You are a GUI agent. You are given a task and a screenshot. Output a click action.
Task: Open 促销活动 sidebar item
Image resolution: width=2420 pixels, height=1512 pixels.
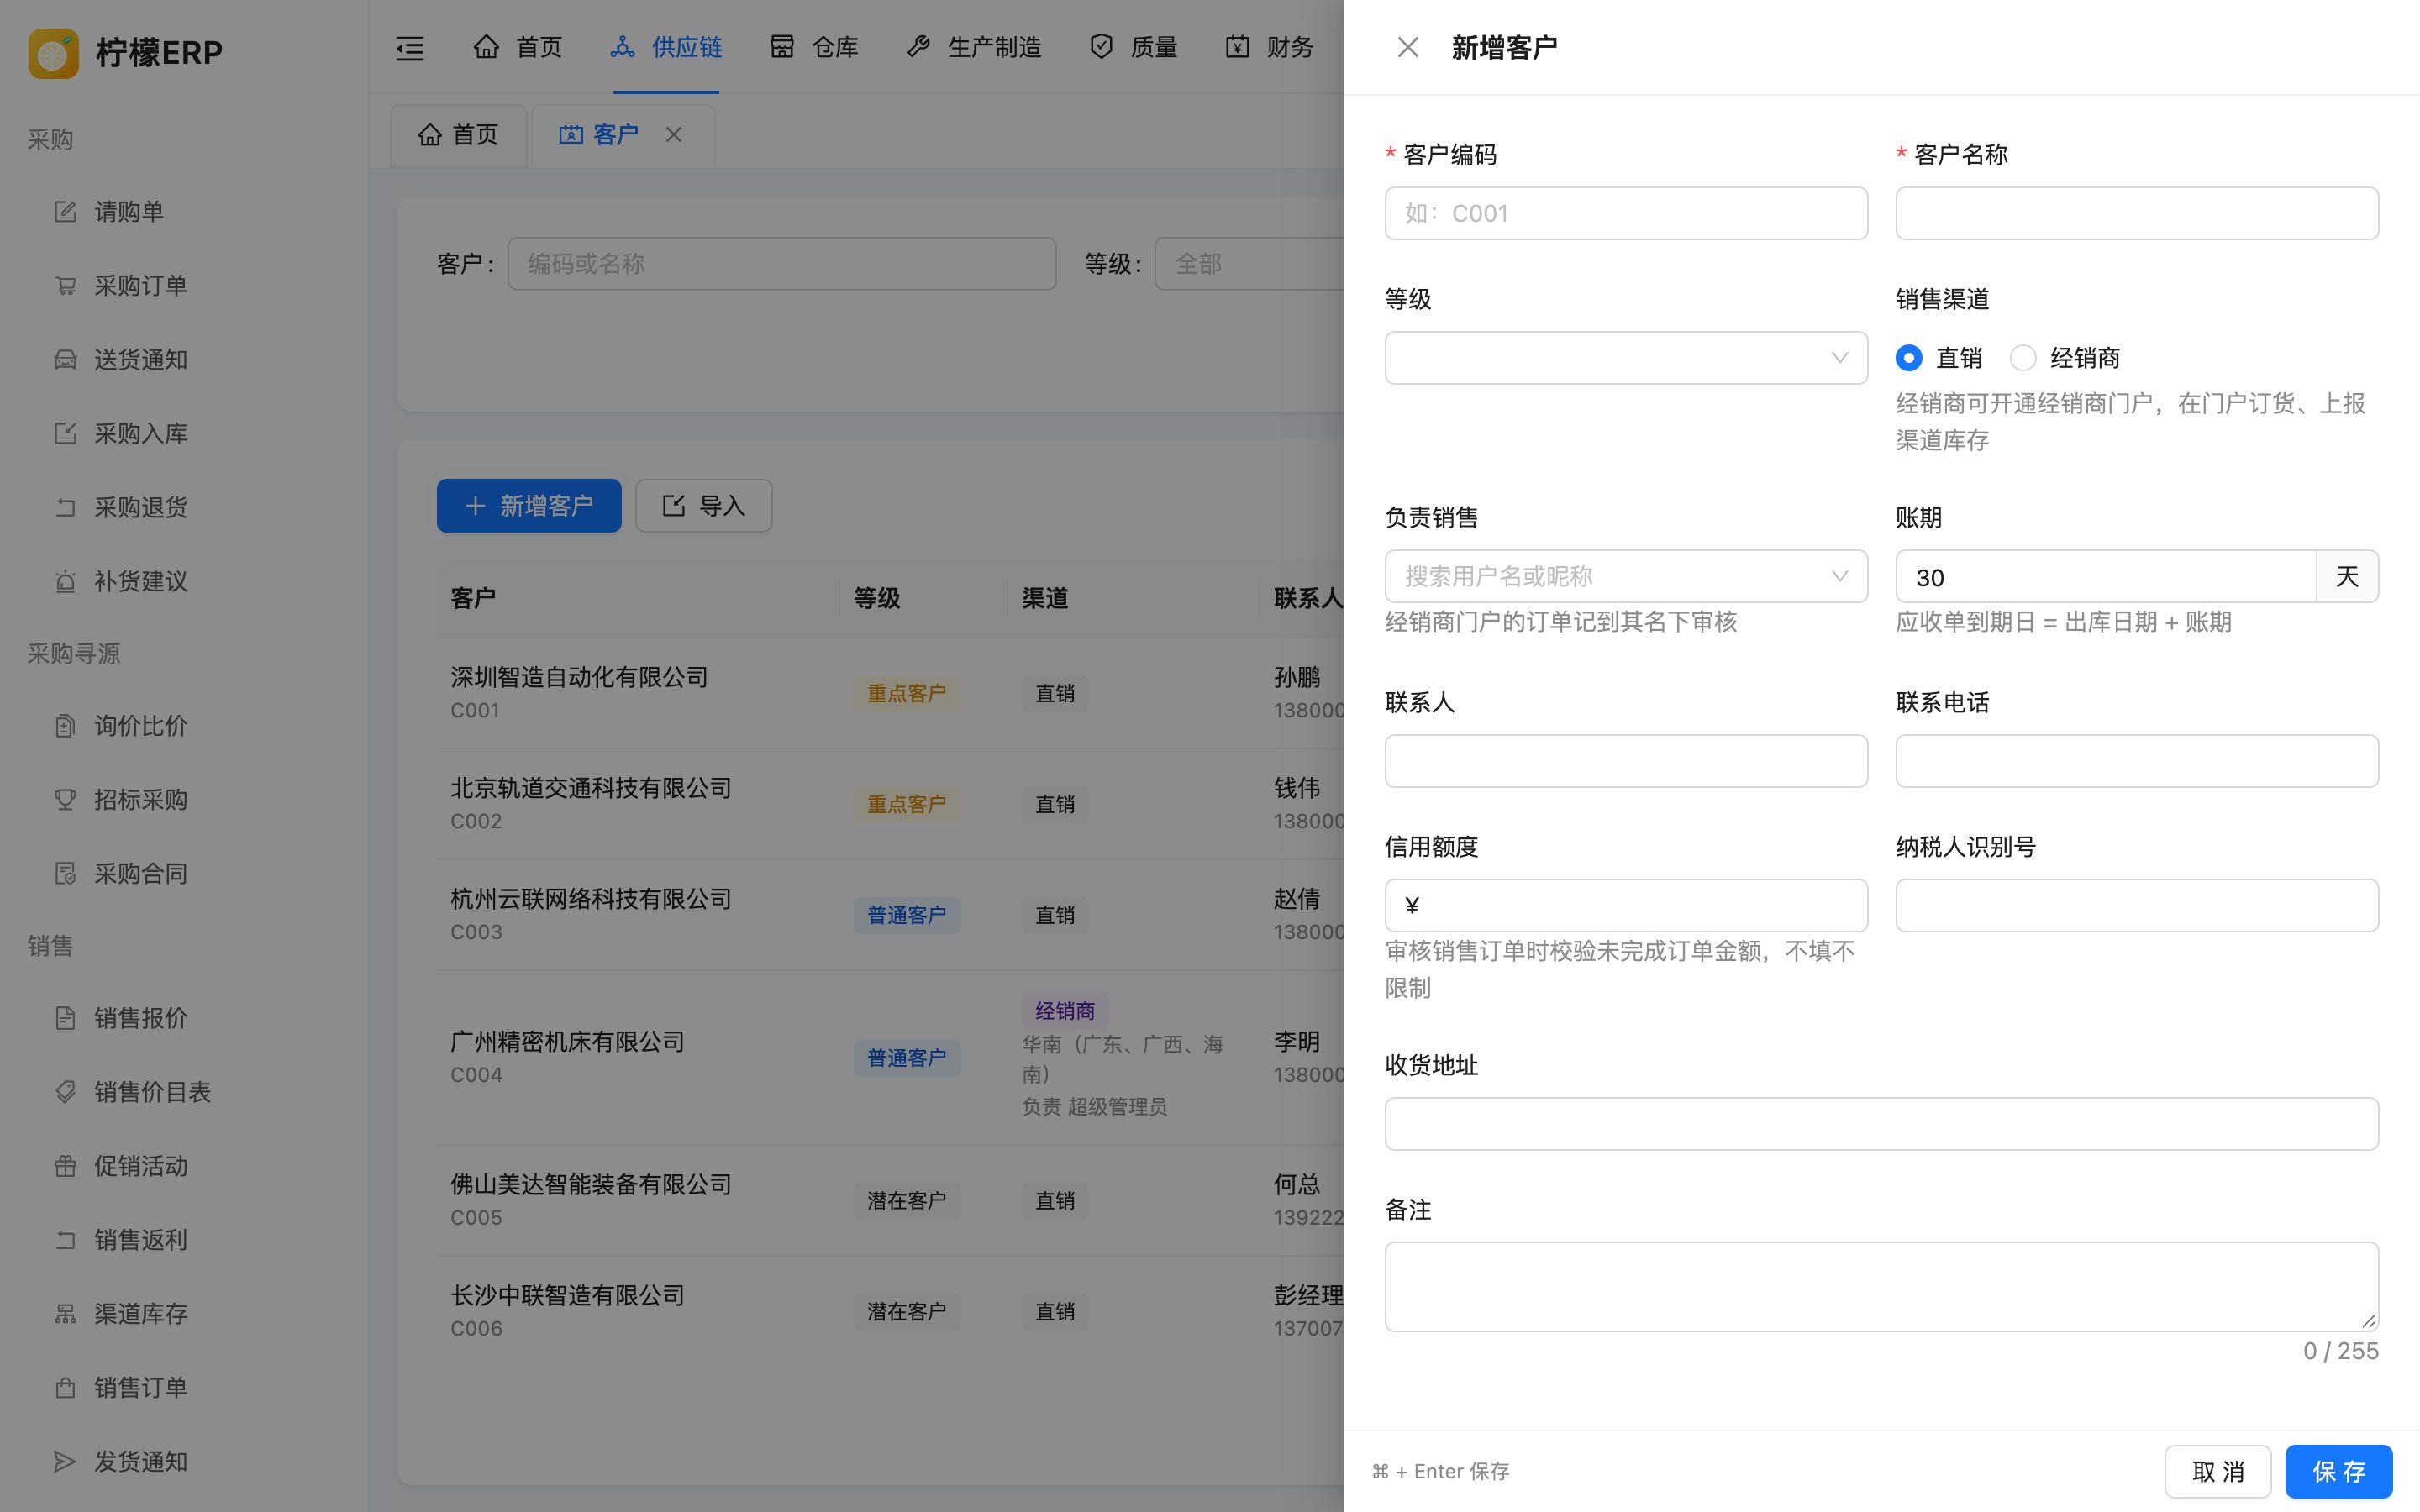pos(184,1165)
